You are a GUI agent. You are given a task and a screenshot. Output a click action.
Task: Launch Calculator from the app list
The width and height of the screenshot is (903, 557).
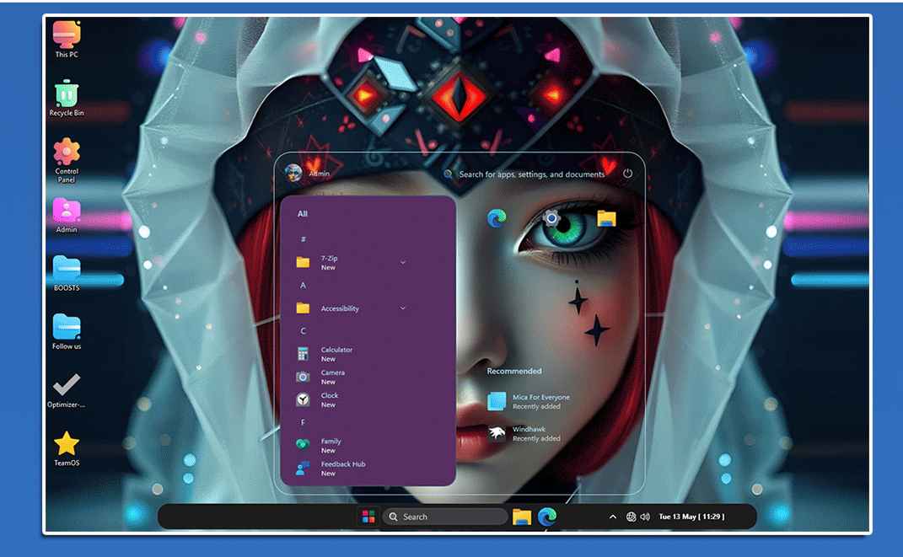click(x=336, y=354)
